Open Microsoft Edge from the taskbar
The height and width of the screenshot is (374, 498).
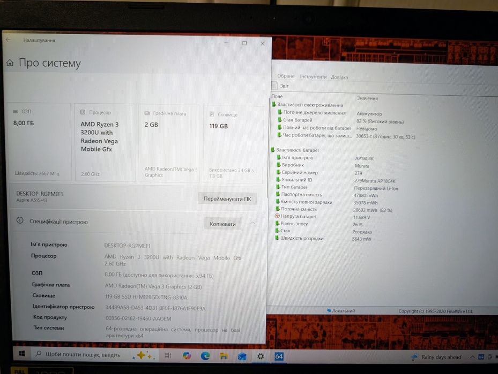pos(205,356)
